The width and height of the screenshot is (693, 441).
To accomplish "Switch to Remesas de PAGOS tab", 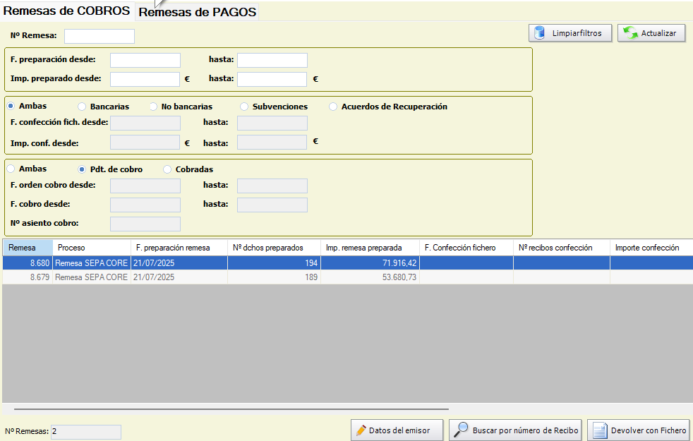I will [x=197, y=12].
